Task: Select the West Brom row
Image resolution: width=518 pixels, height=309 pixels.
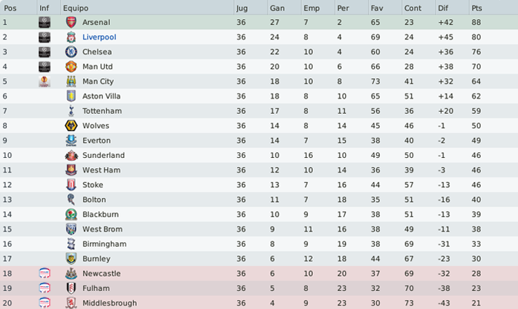Action: click(259, 229)
